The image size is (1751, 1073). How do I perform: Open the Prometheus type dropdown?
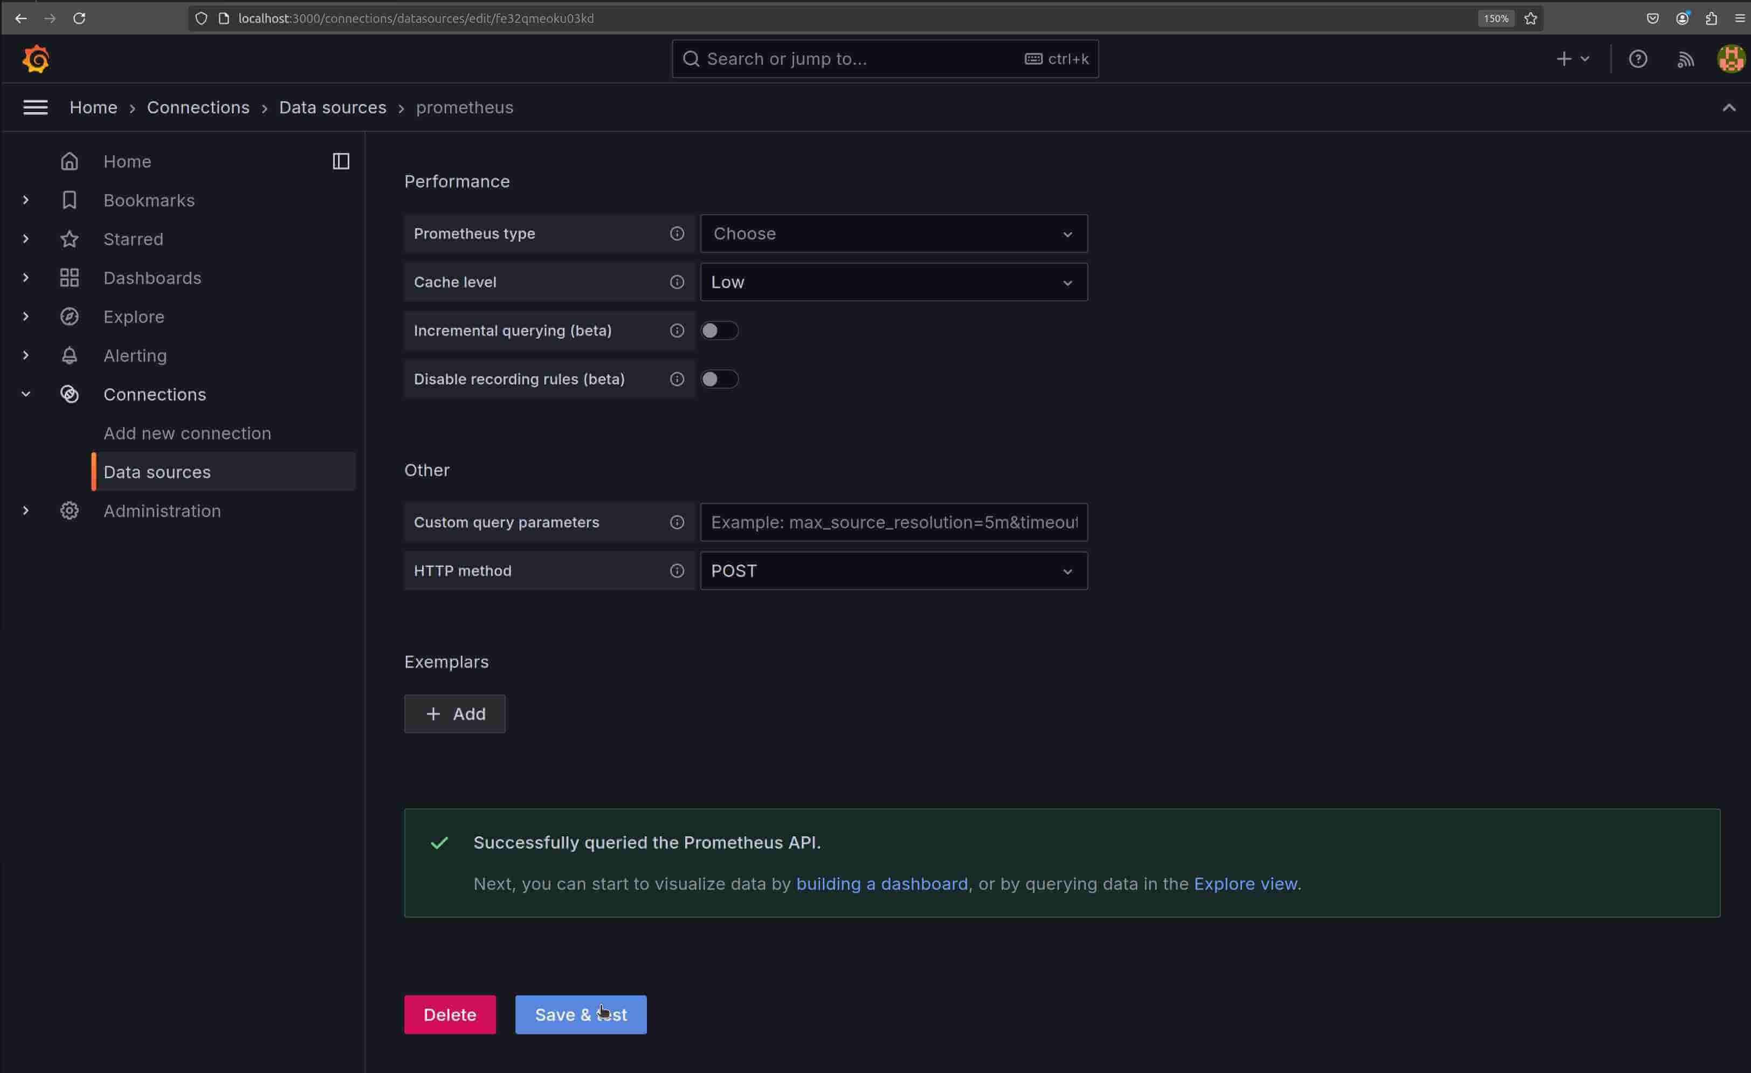pyautogui.click(x=893, y=233)
